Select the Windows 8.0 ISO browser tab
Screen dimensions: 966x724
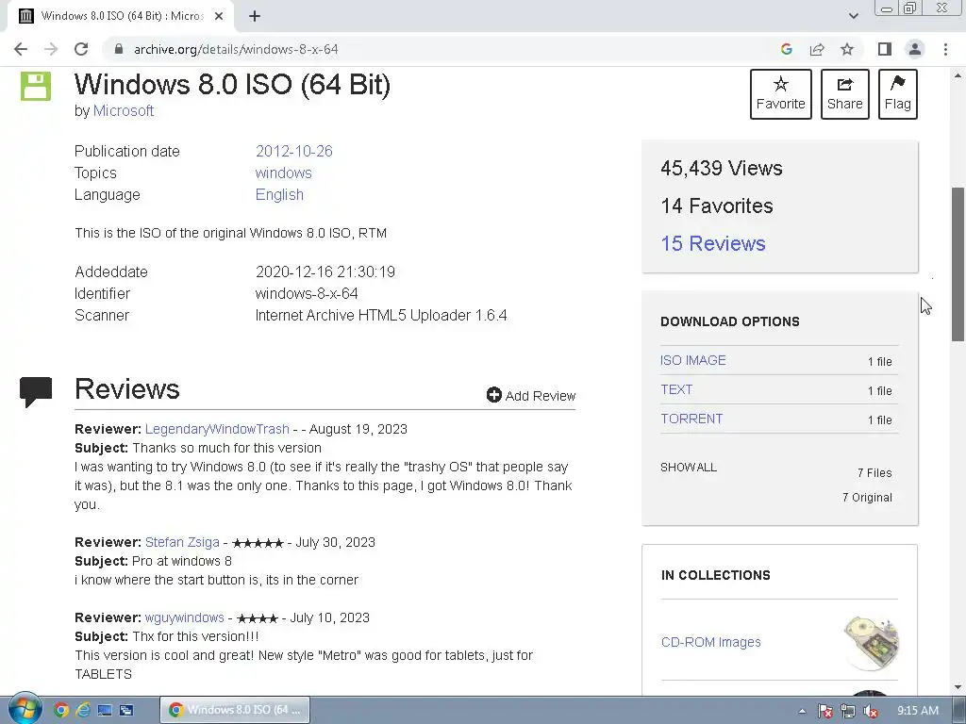[x=121, y=16]
